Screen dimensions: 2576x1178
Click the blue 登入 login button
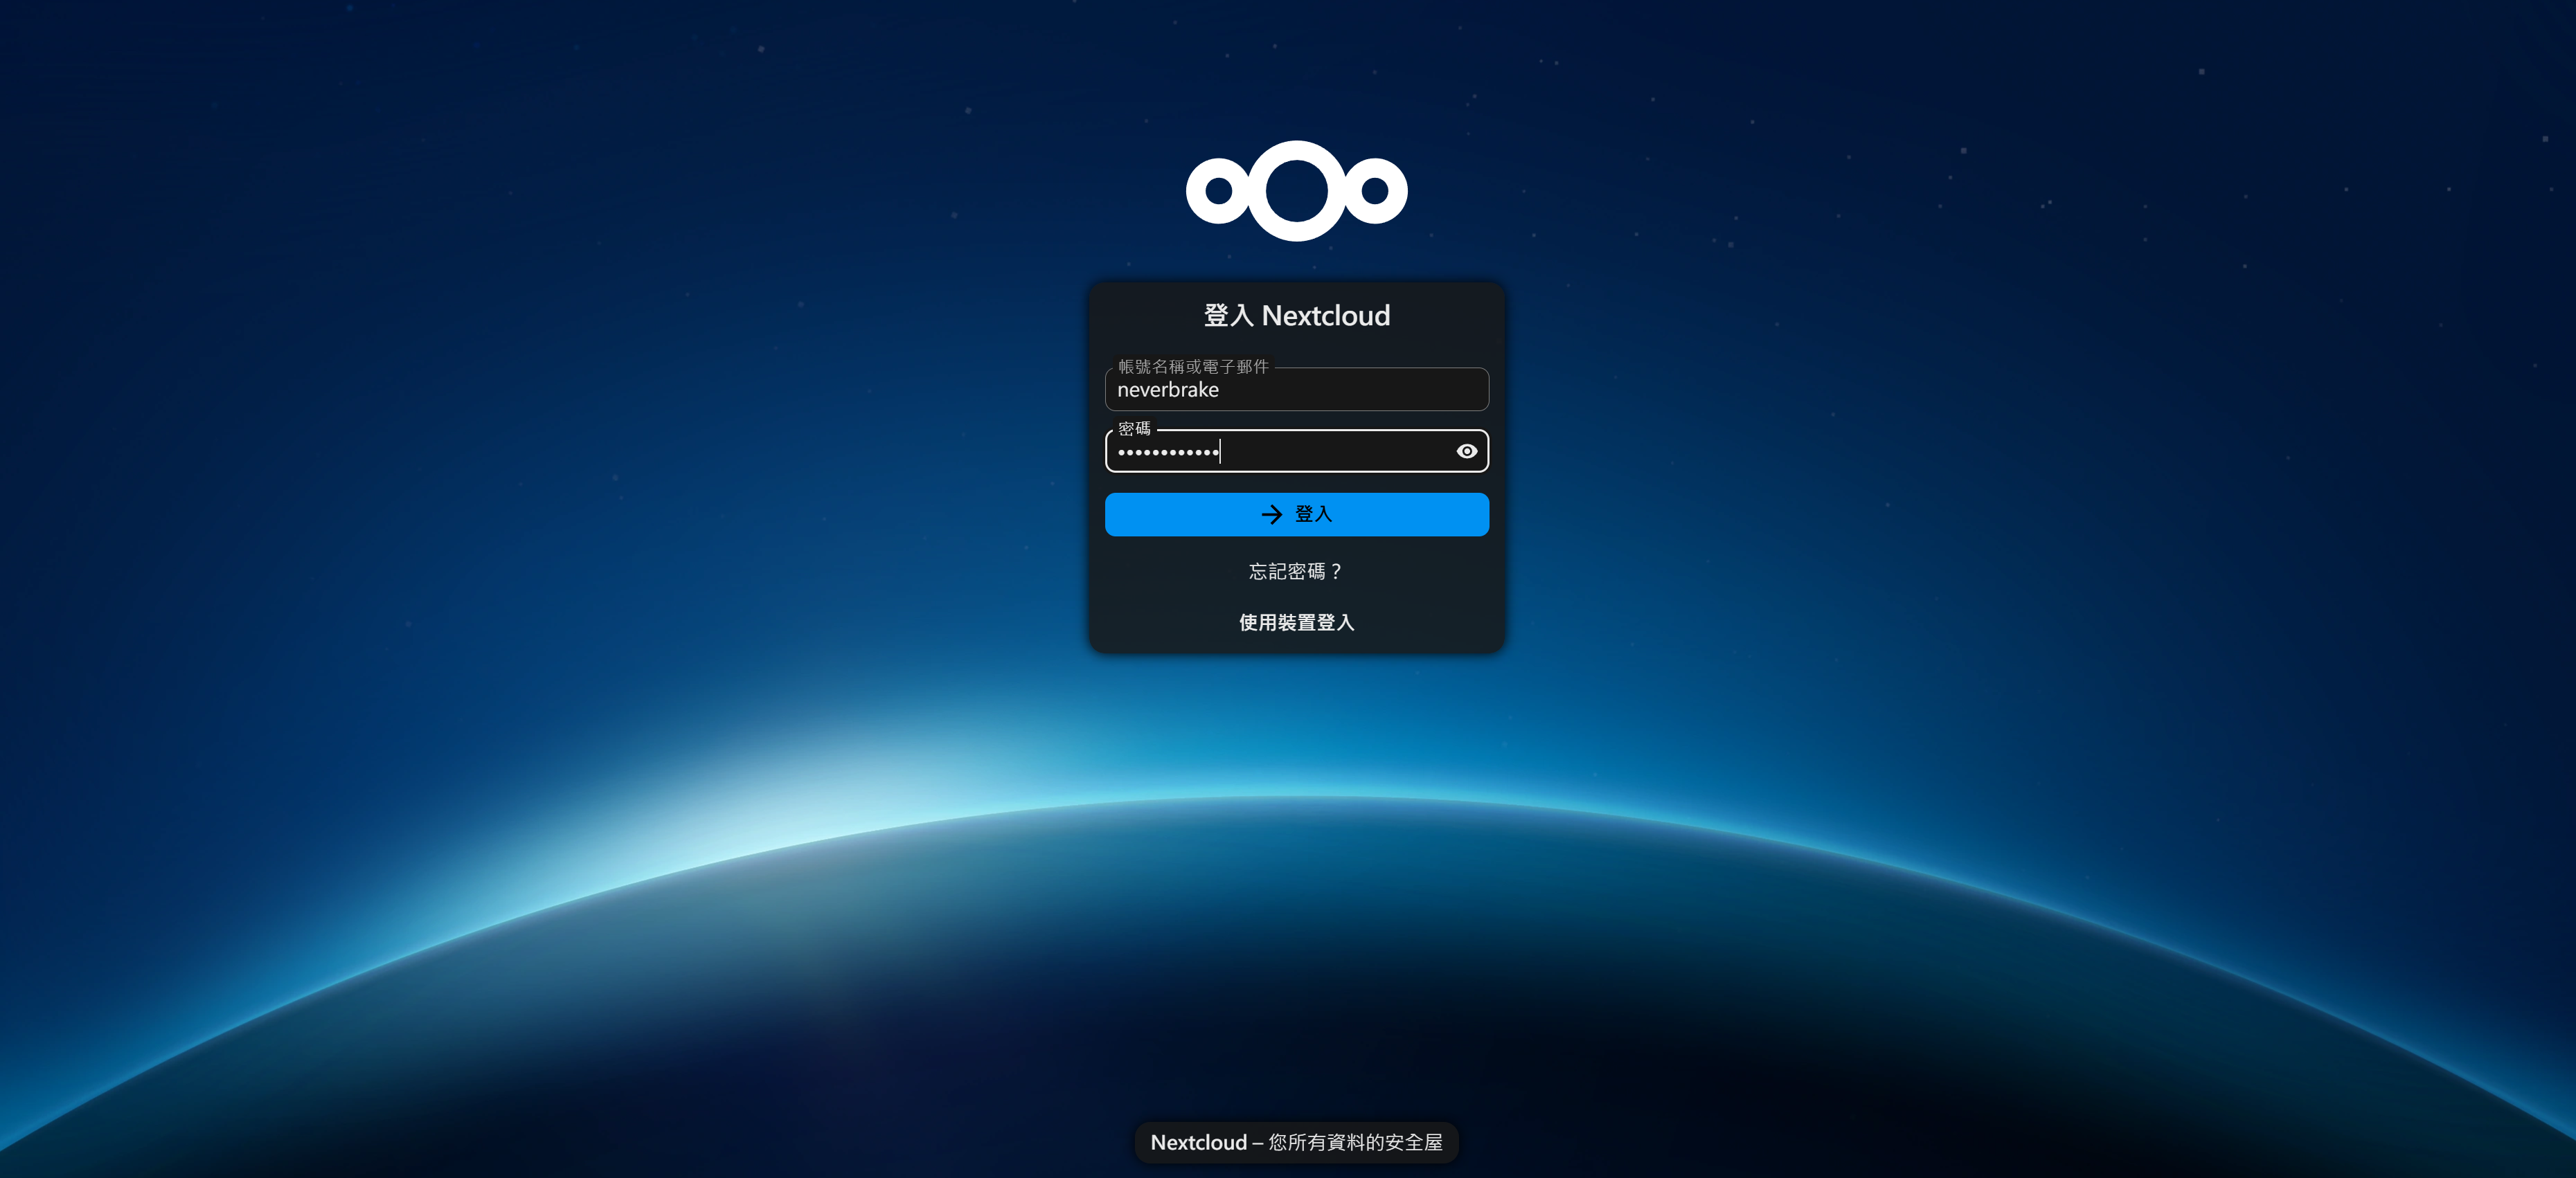coord(1296,514)
